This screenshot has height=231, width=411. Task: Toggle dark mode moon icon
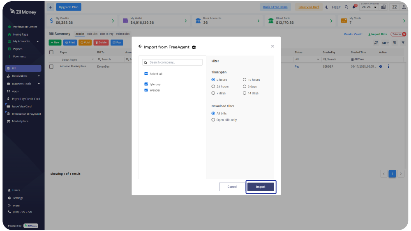(x=327, y=7)
